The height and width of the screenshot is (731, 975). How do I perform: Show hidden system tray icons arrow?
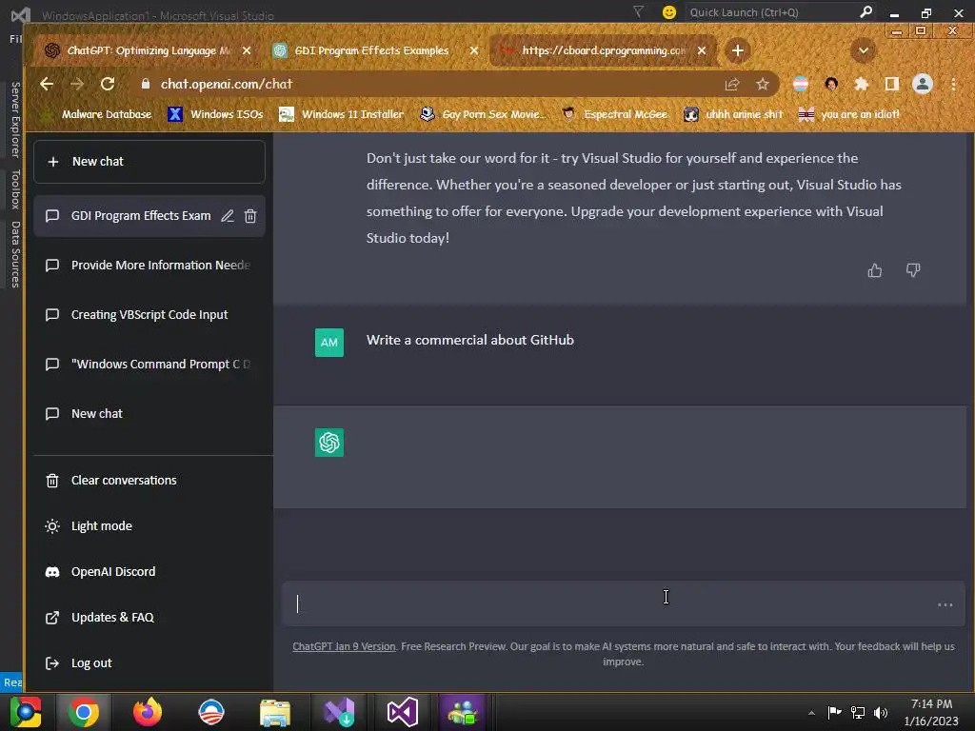[x=811, y=713]
